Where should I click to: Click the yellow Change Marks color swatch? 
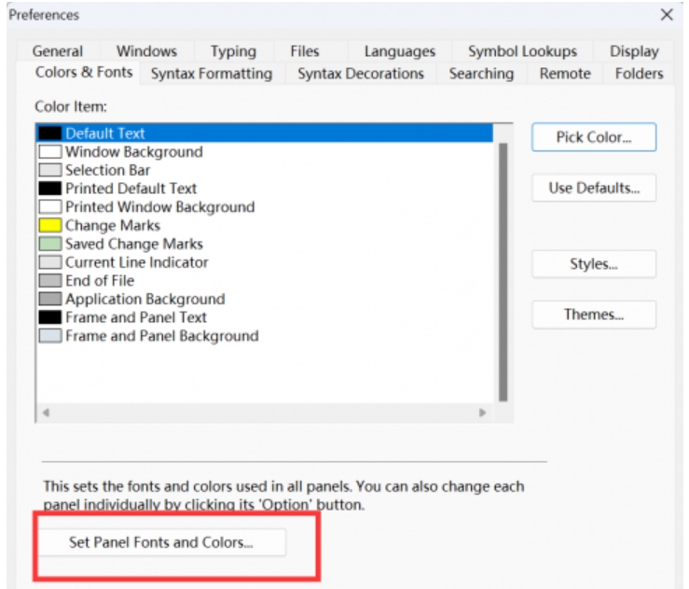click(50, 226)
